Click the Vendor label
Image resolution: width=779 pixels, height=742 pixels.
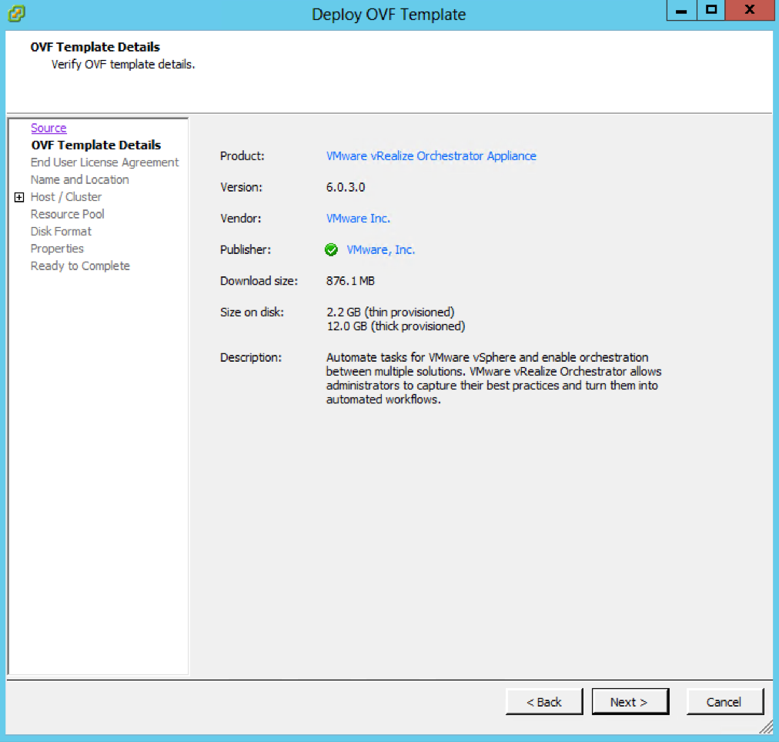(x=240, y=219)
